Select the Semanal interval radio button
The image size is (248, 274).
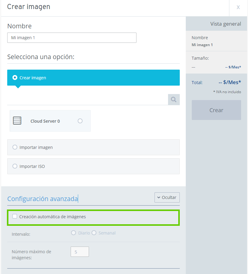pyautogui.click(x=94, y=233)
